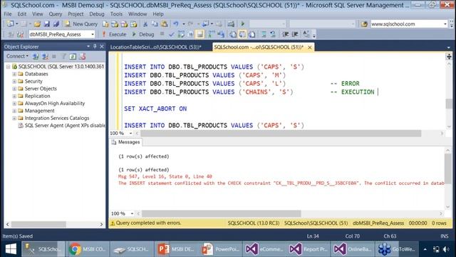Viewport: 456px width, 257px height.
Task: Execute the current query
Action: coord(114,34)
